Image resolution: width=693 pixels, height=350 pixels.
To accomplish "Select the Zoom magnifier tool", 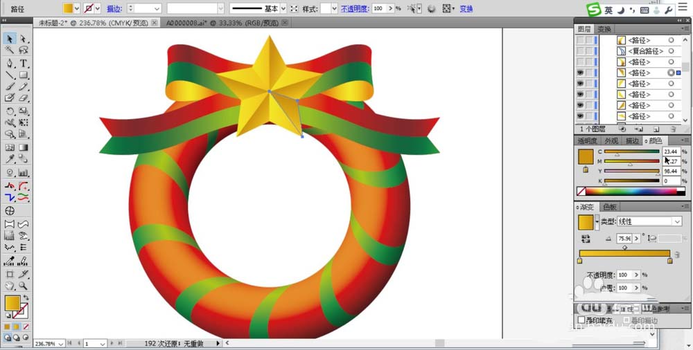I will (x=24, y=286).
